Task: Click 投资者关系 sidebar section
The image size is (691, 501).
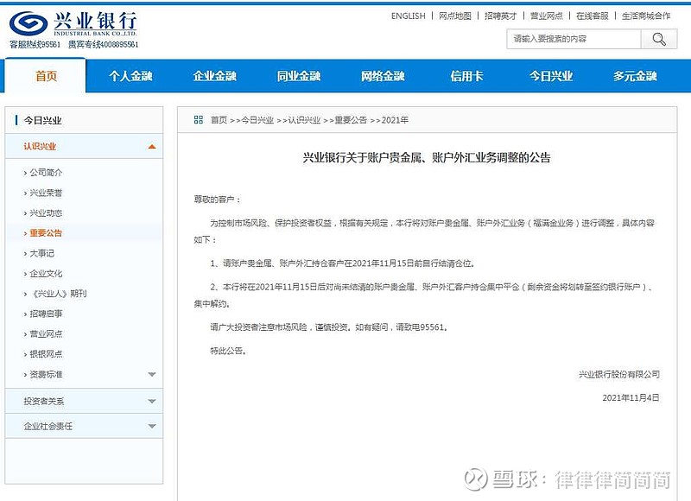Action: [x=44, y=401]
